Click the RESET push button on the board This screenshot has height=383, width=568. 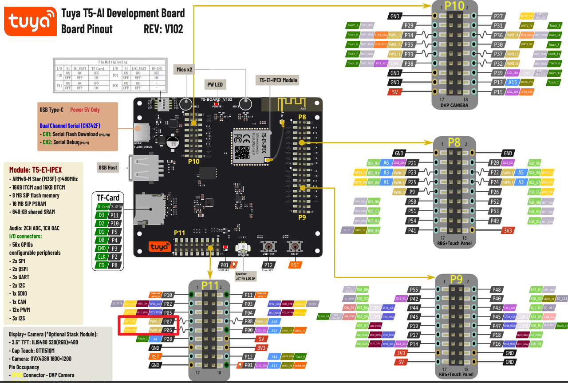pos(295,246)
